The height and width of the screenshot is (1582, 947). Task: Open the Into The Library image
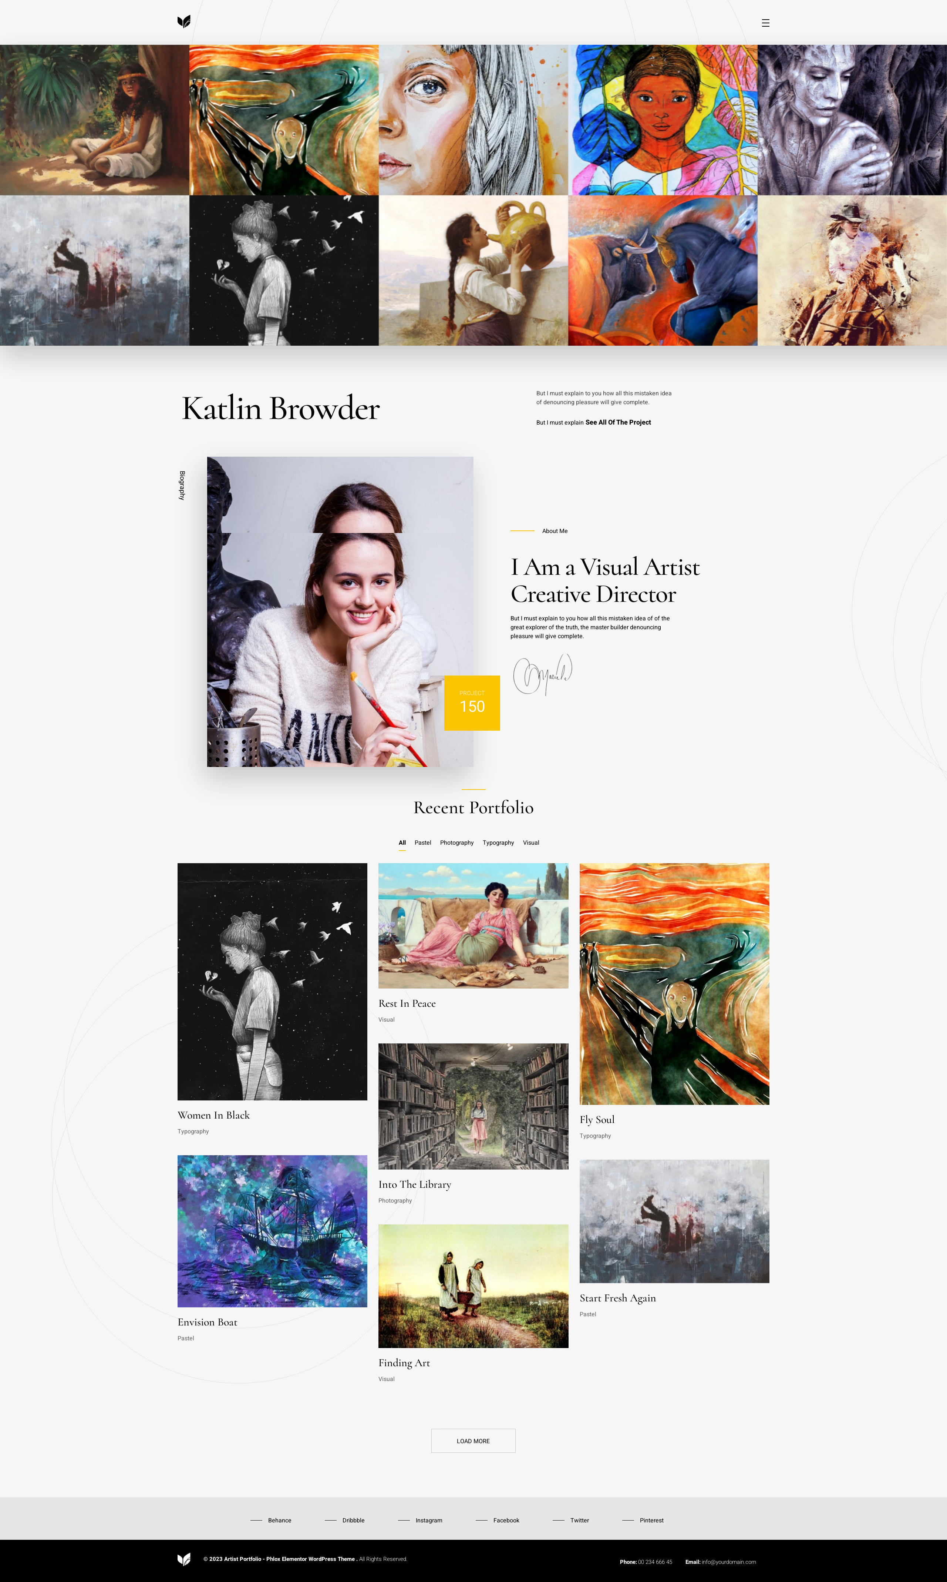click(473, 1106)
